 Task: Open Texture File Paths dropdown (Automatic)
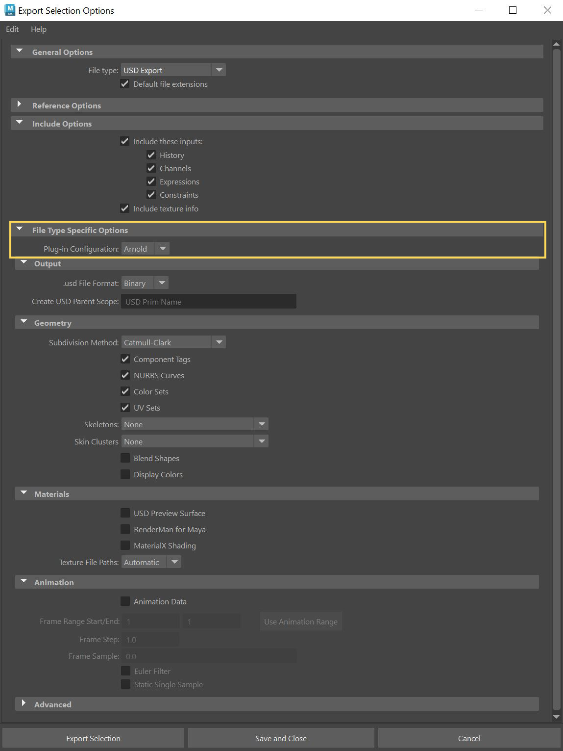point(151,562)
